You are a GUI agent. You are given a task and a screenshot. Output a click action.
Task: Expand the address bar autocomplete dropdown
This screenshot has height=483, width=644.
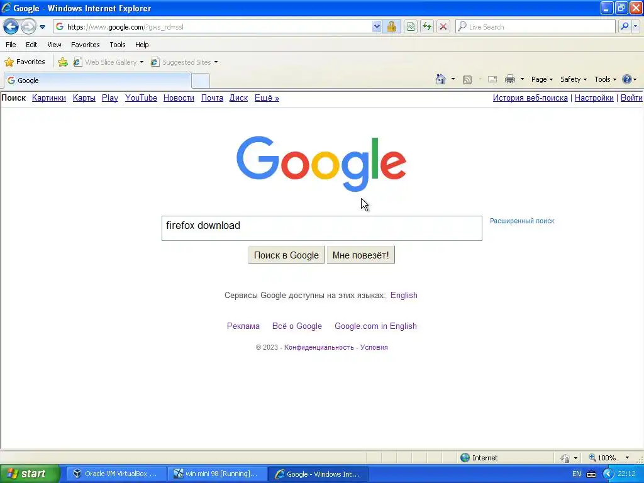[x=377, y=27]
